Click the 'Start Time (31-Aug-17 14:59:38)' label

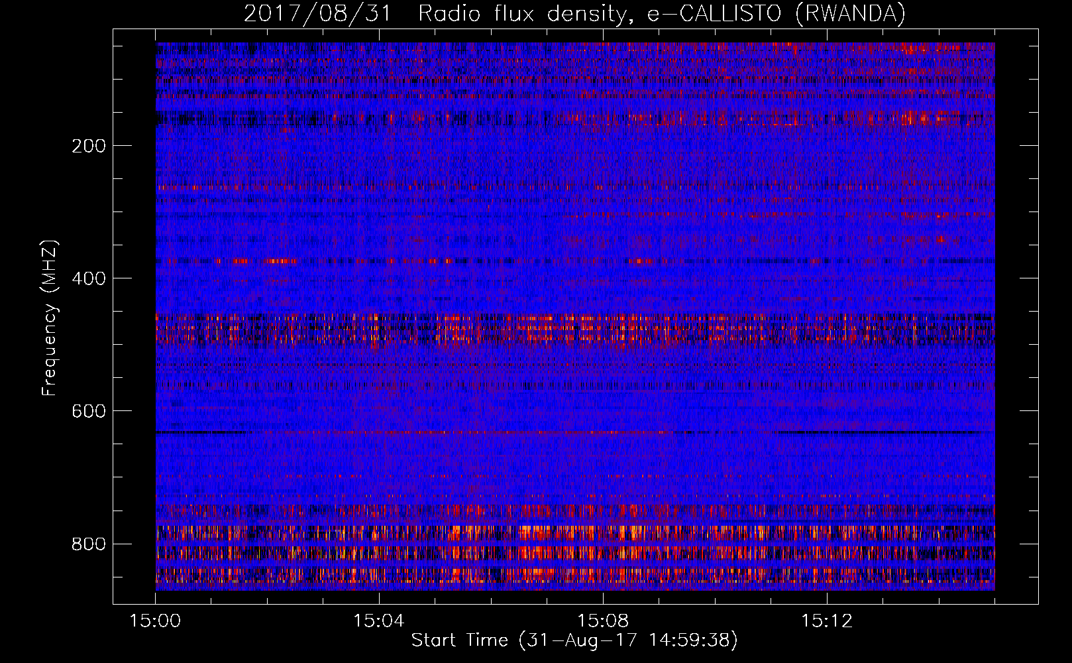coord(574,640)
